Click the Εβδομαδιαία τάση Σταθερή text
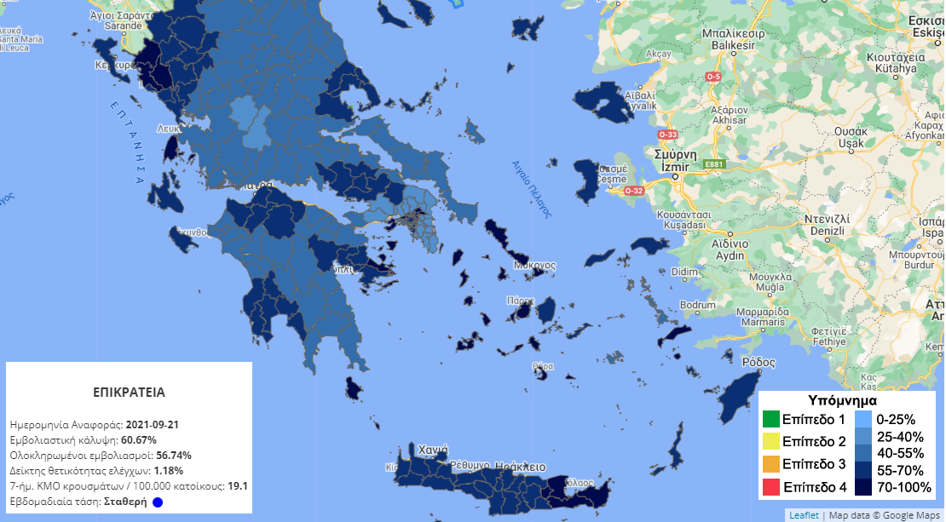Screen dimensions: 946x522 [x=78, y=502]
